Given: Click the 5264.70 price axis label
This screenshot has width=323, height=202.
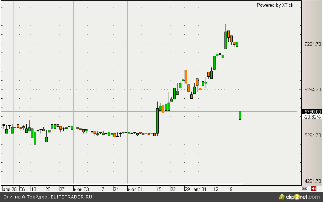Looking at the screenshot, I should pos(313,135).
